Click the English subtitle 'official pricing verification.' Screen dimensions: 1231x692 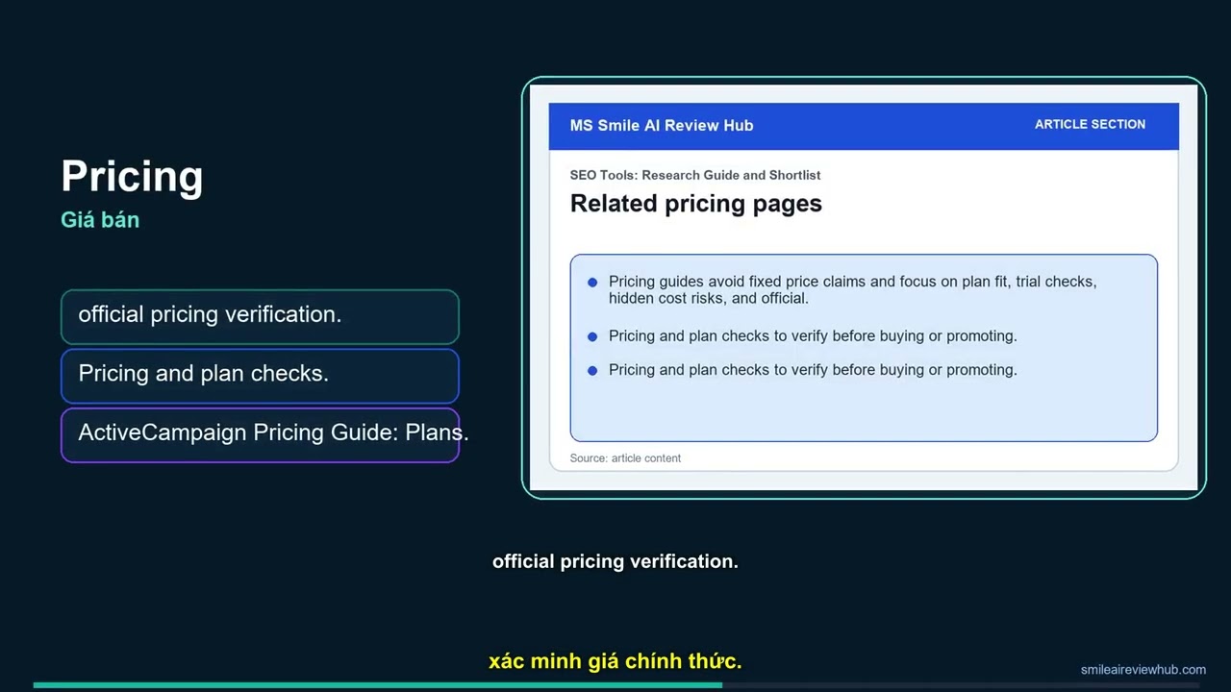[x=615, y=561]
